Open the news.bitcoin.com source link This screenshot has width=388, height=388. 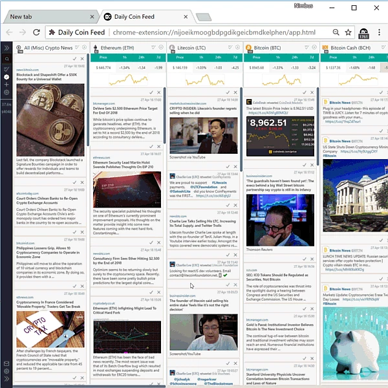[x=27, y=70]
